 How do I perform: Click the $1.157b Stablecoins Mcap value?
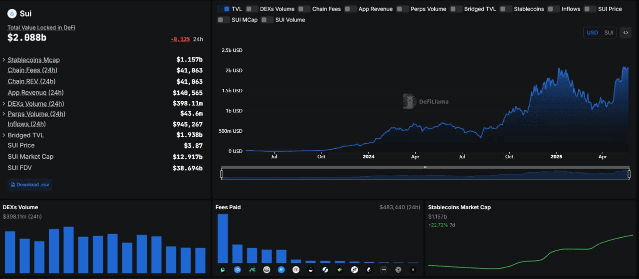click(x=189, y=59)
